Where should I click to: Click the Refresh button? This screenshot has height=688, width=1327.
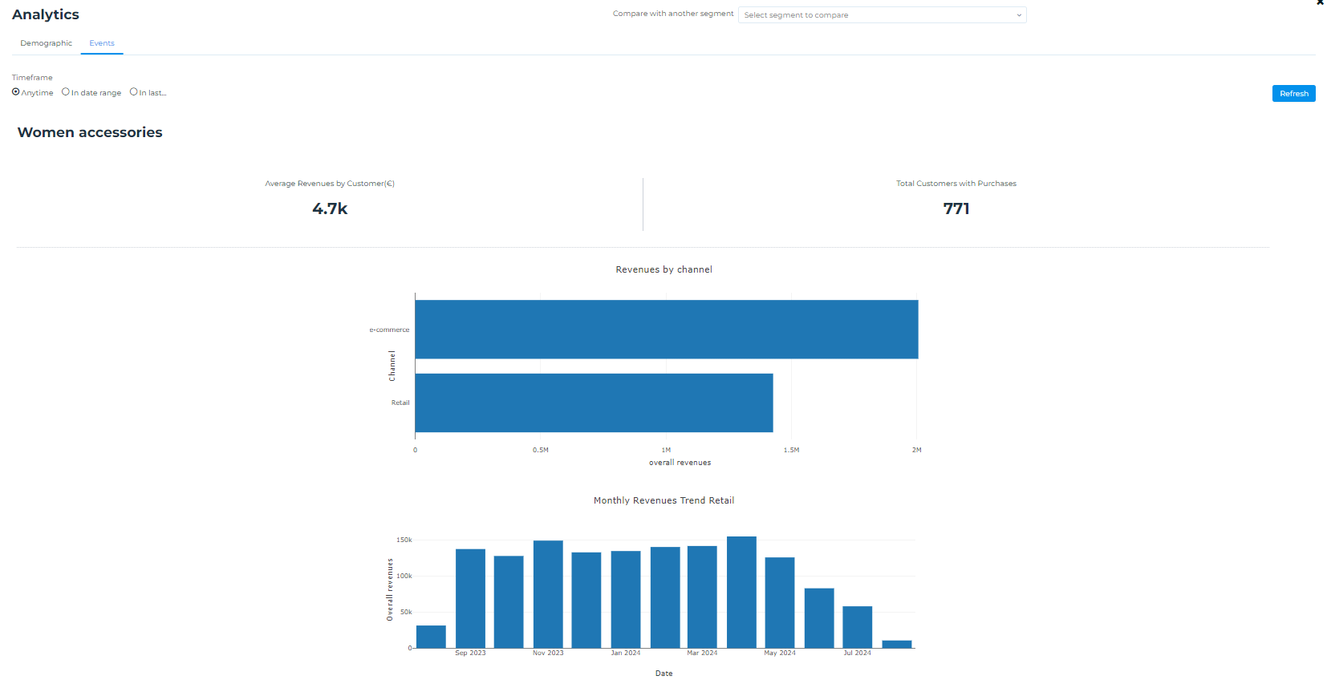1293,94
